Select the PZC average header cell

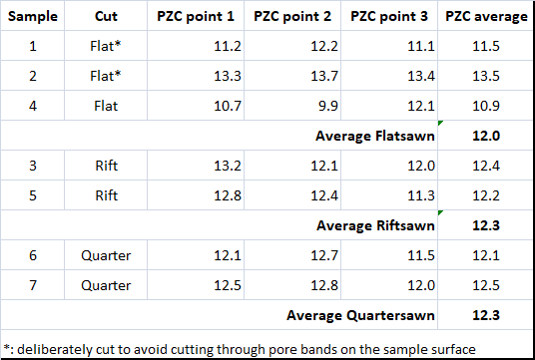tap(486, 16)
